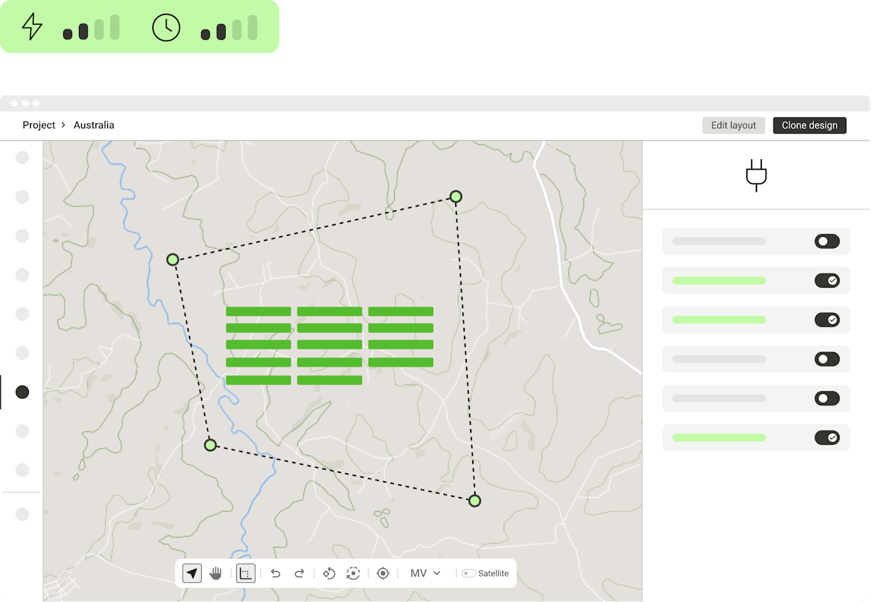Select the upper-left boundary vertex handle
The image size is (871, 602).
click(173, 259)
